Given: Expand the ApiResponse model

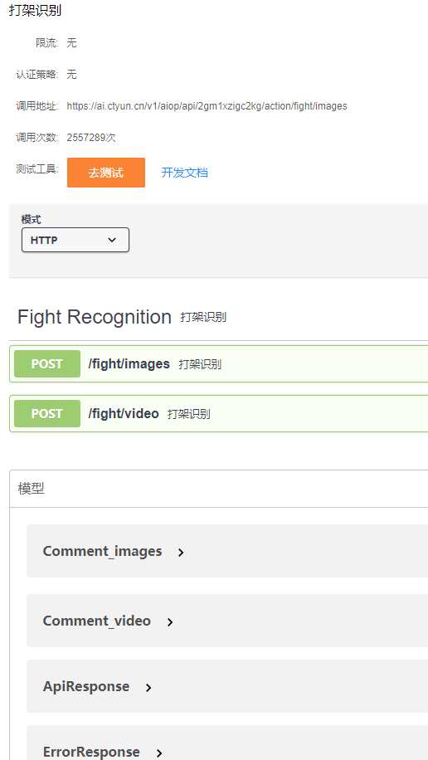Looking at the screenshot, I should (226, 686).
